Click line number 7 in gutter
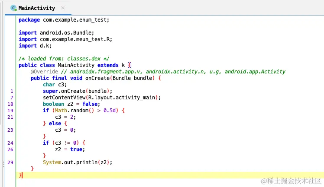324x187 pixels. (x=12, y=98)
